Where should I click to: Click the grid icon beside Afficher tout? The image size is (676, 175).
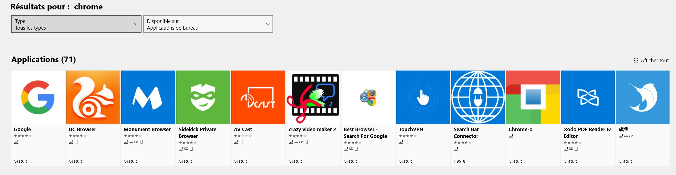click(636, 61)
